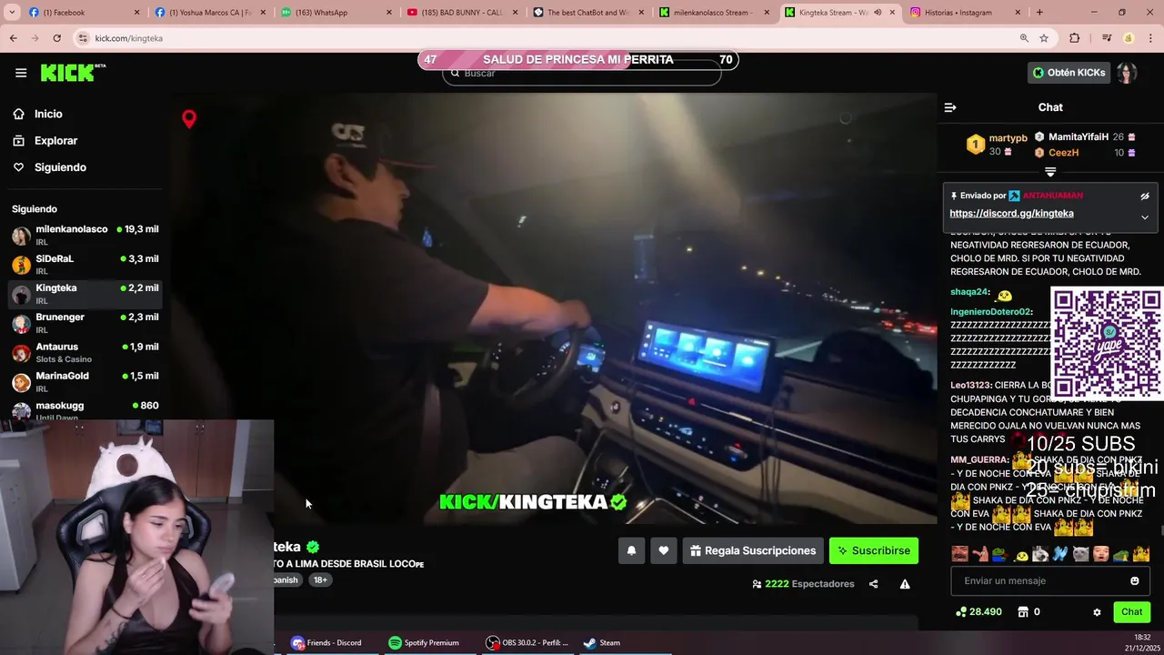Toggle the follow heart button
This screenshot has height=655, width=1164.
(664, 550)
